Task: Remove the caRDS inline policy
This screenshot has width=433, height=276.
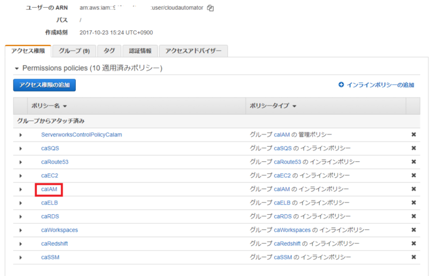Action: 414,216
